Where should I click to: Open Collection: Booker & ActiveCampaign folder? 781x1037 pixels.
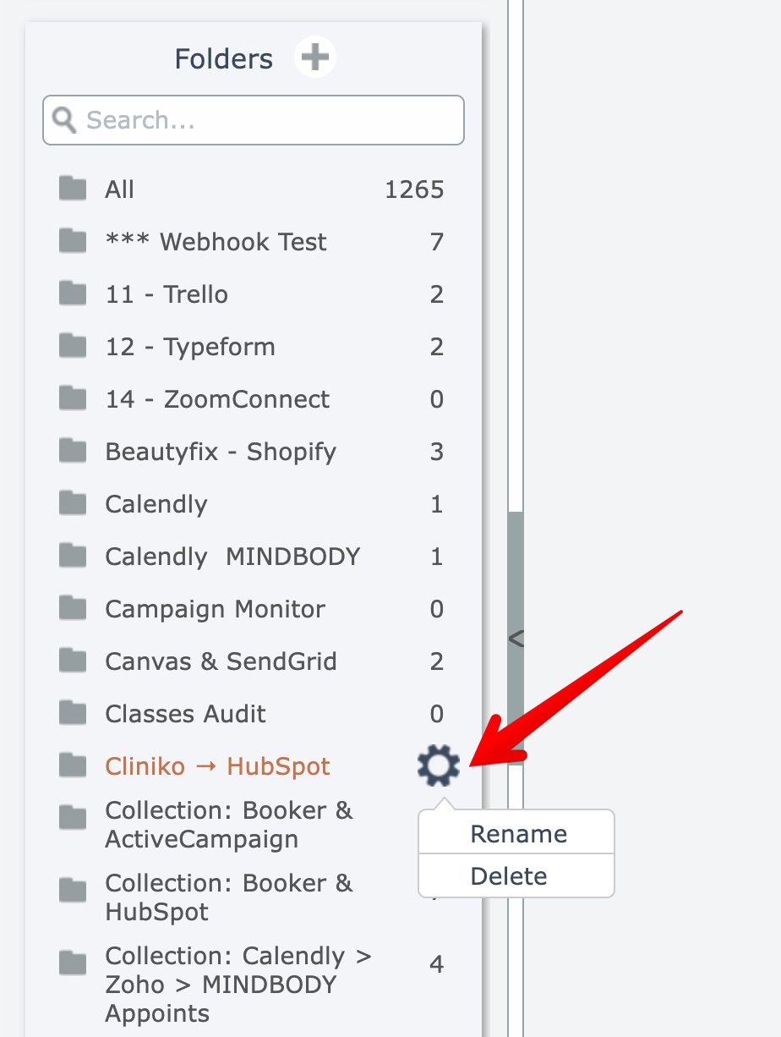coord(228,825)
